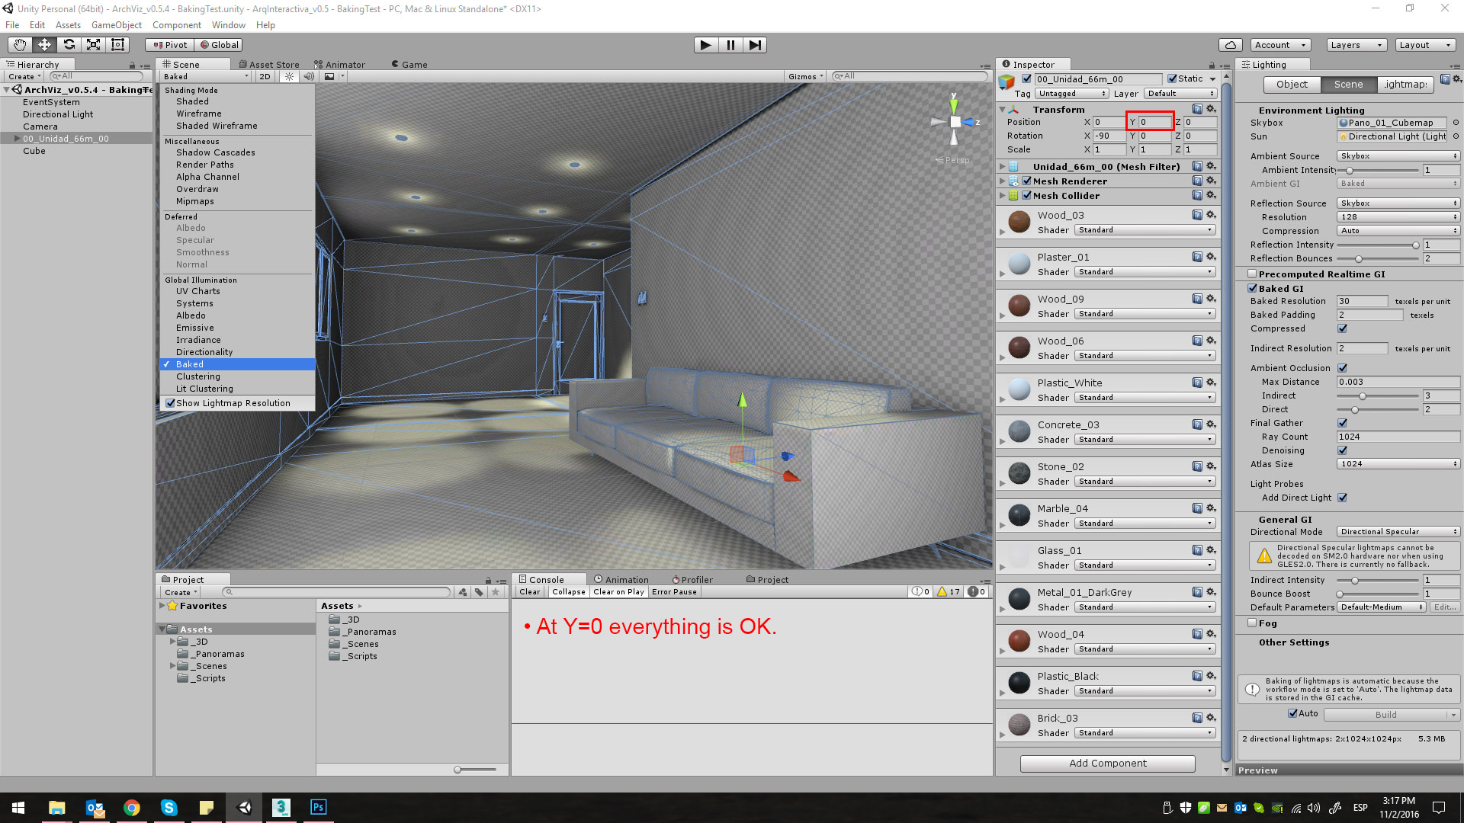Select the Rect Transform tool

[x=117, y=45]
